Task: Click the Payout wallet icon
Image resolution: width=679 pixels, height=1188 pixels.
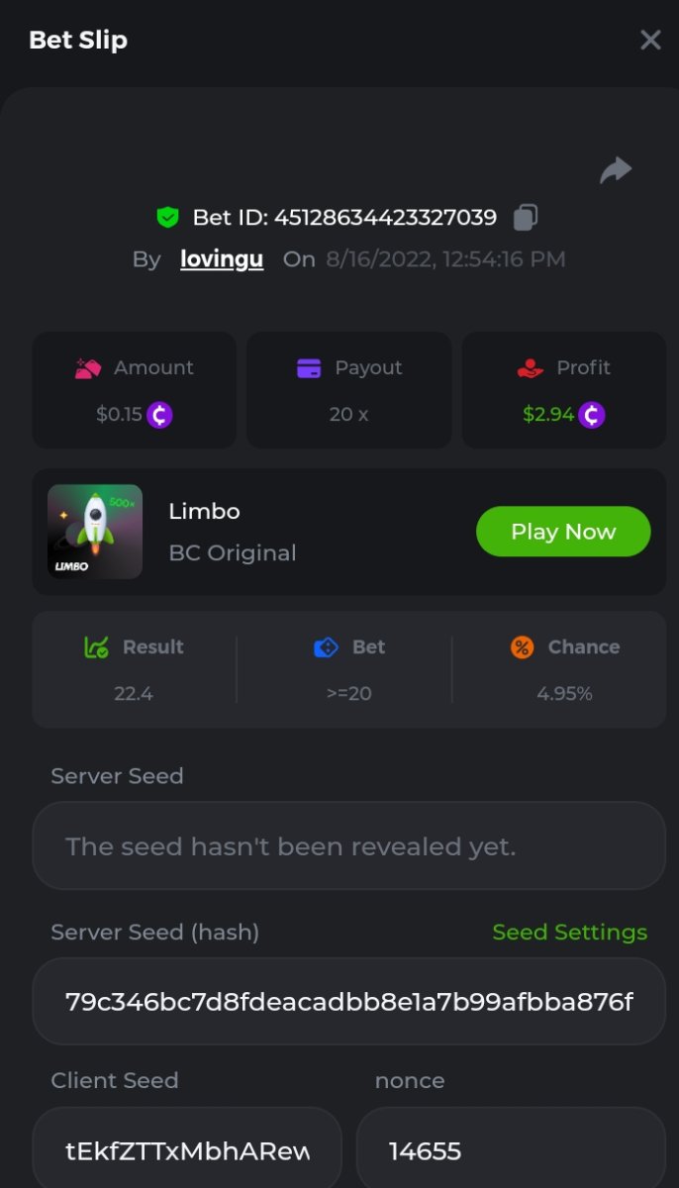Action: pyautogui.click(x=309, y=368)
